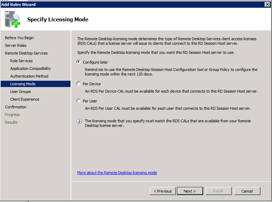272x202 pixels.
Task: Jump to the Confirmation step
Action: click(x=16, y=107)
